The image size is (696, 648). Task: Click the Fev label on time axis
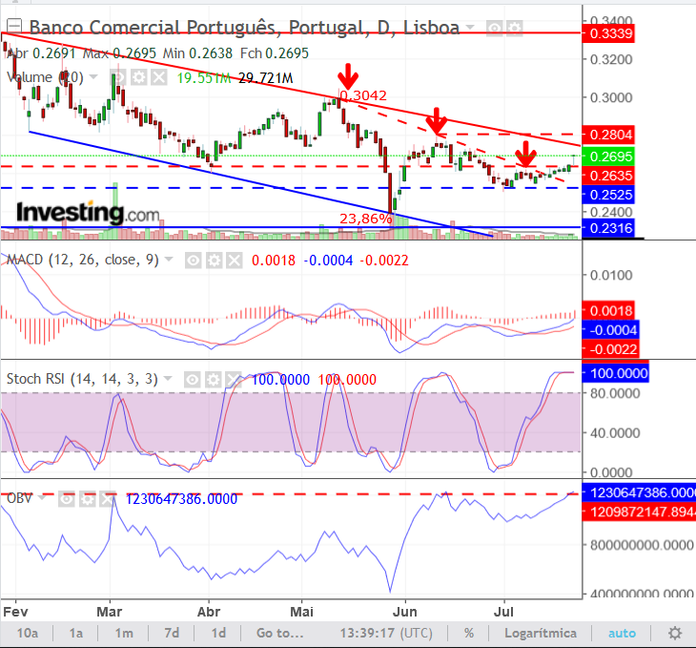15,612
